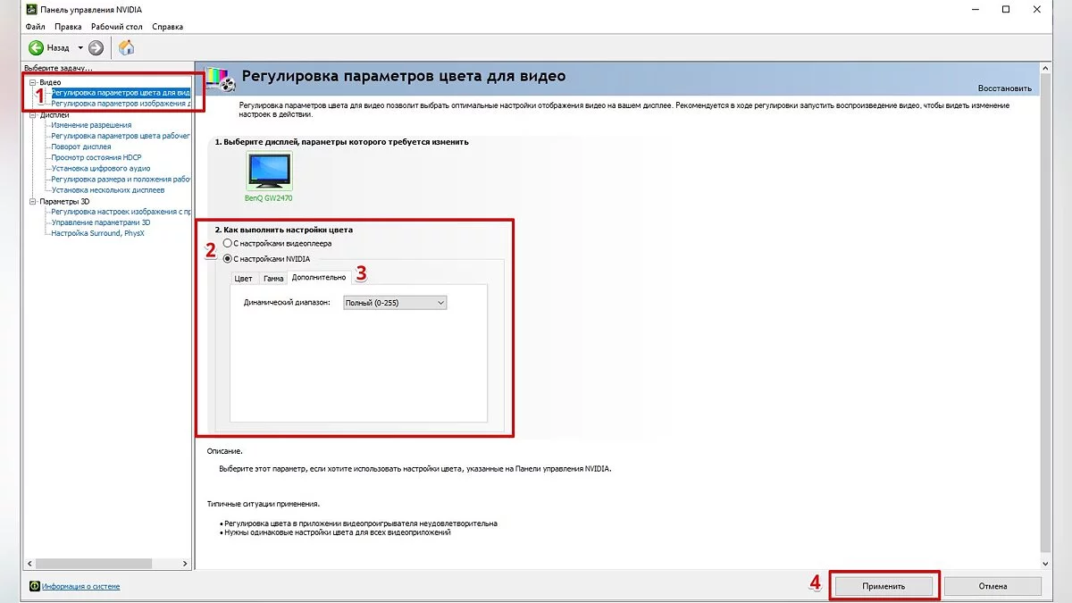Screen dimensions: 1072x603
Task: Open Установка нескольких дисплеев item
Action: [x=108, y=189]
